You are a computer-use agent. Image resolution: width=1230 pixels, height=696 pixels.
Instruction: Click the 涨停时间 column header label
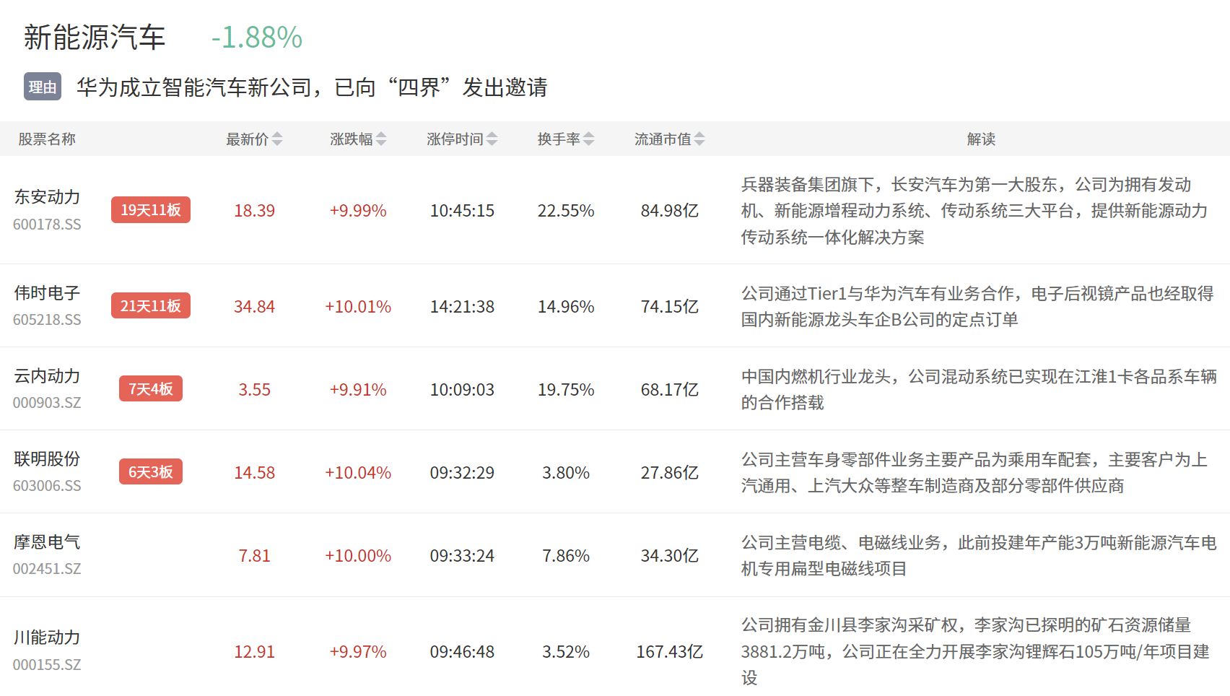point(455,139)
